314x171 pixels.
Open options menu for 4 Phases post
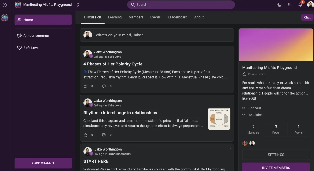pyautogui.click(x=229, y=51)
